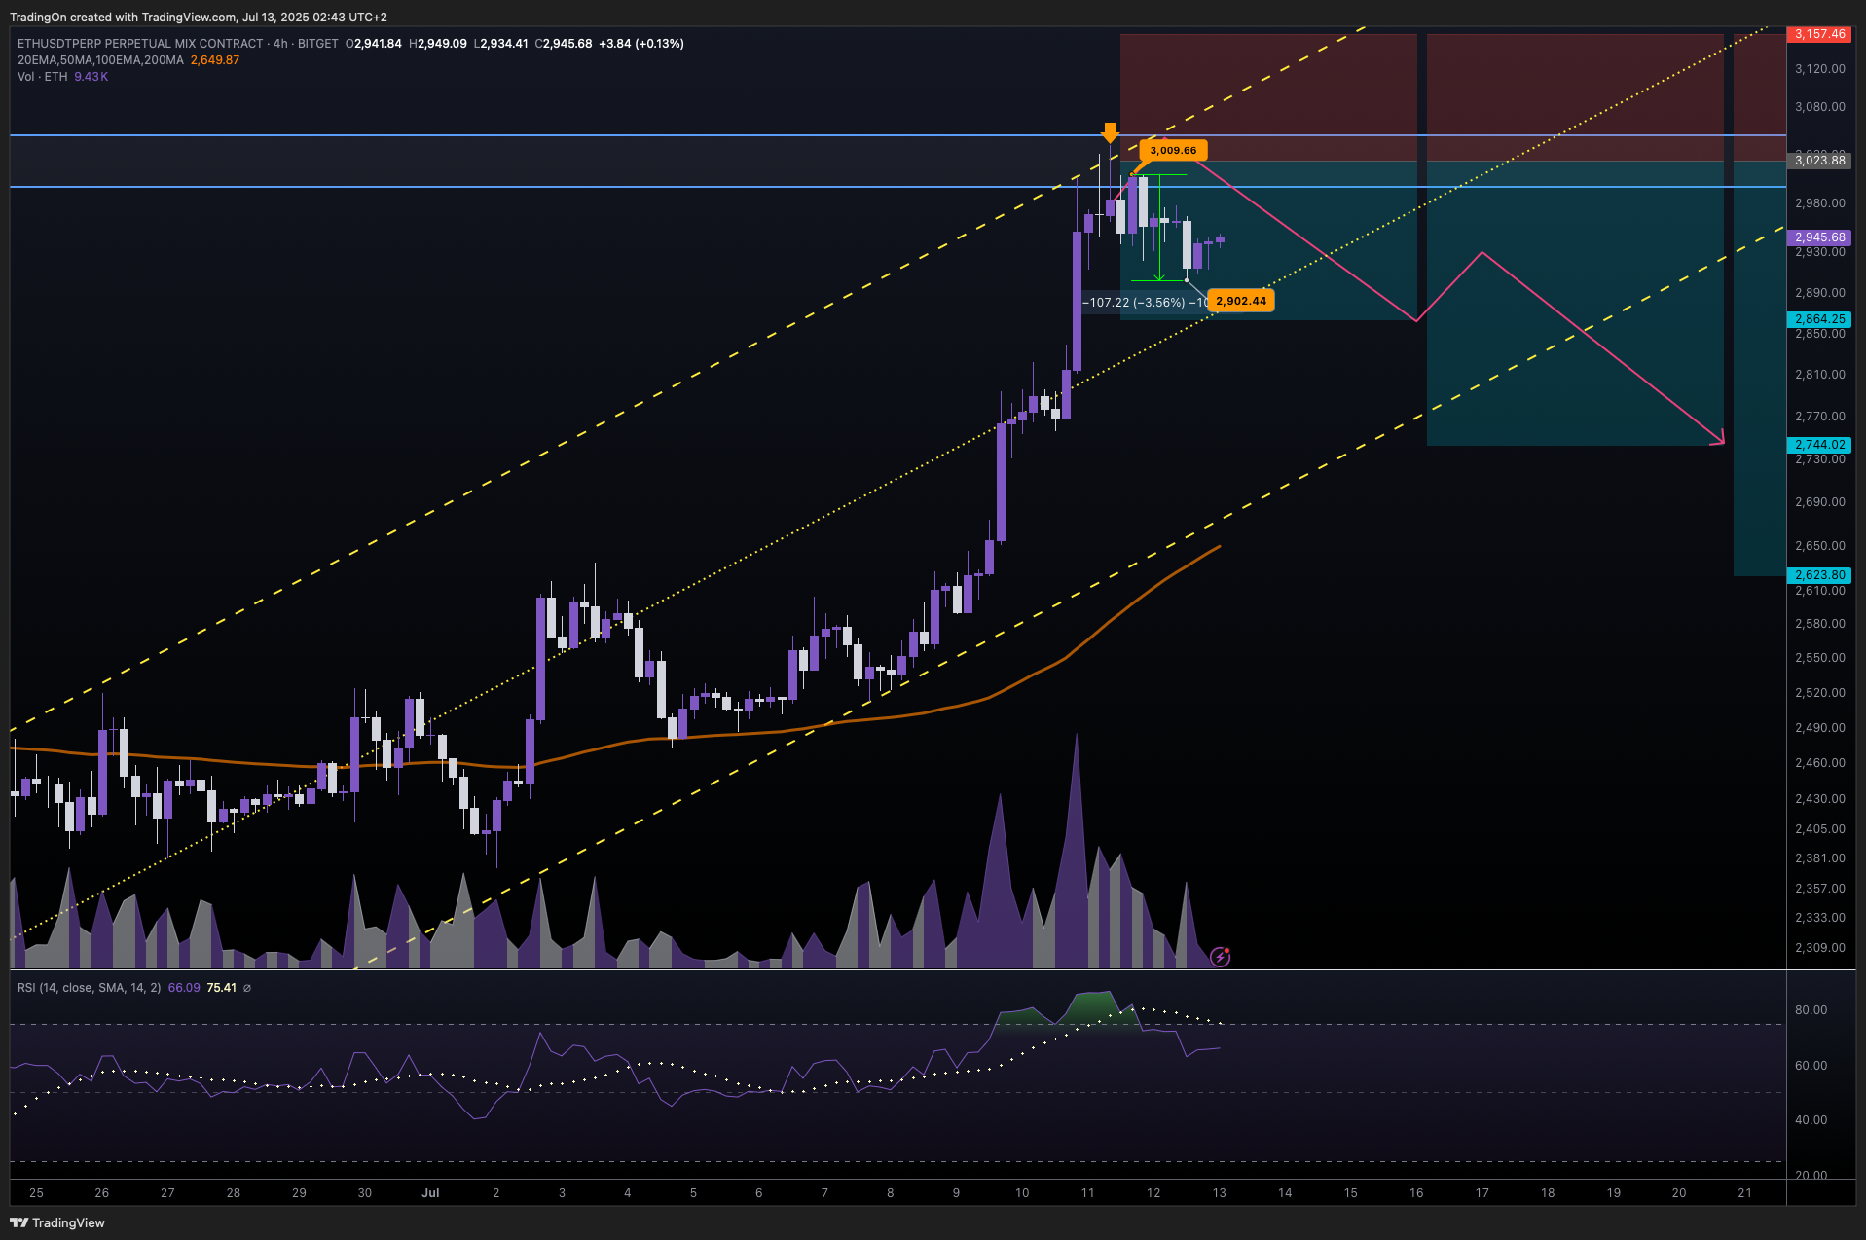Click date 25 on the time axis

click(36, 1193)
